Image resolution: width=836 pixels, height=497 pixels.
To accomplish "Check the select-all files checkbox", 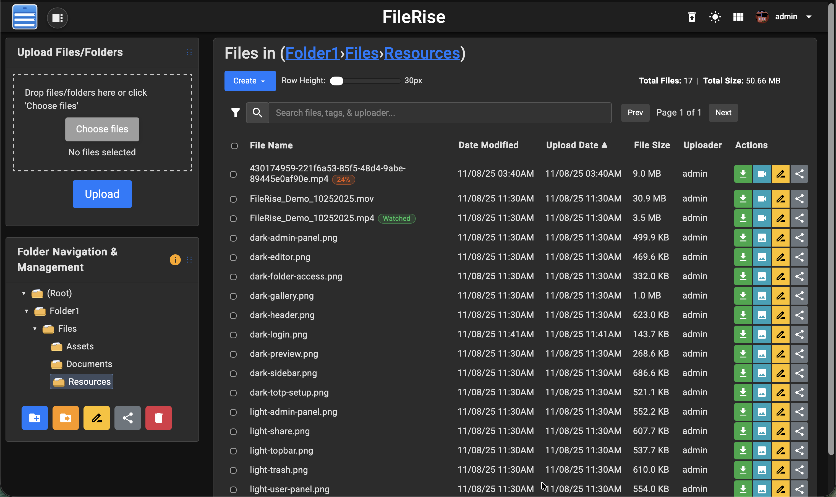I will [234, 146].
